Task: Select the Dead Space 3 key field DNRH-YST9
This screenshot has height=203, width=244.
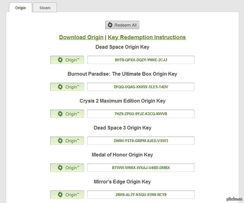Action: tap(140, 141)
